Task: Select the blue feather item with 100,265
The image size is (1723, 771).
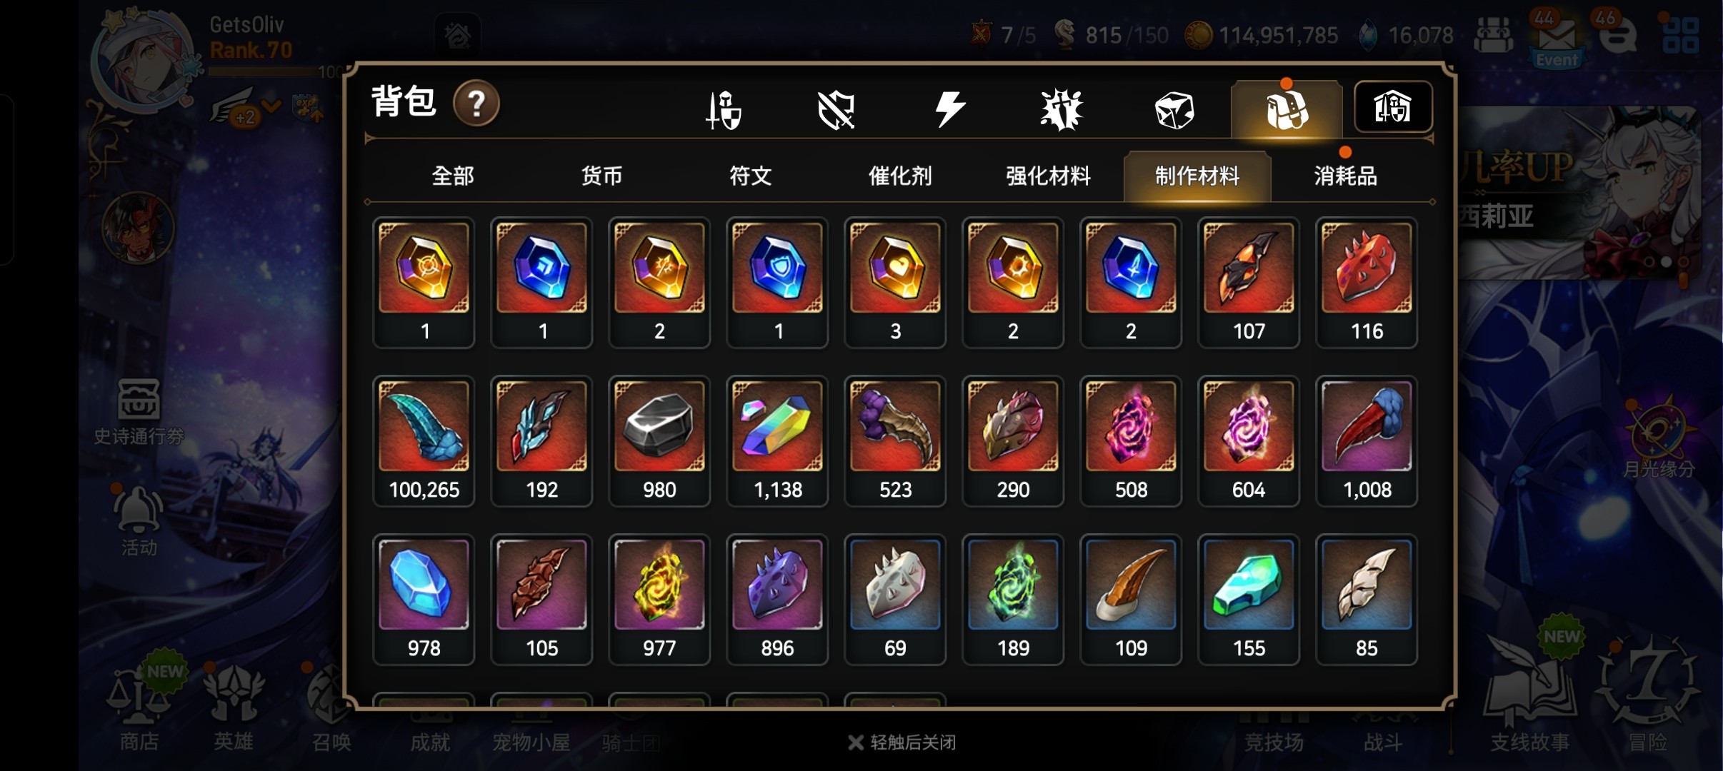Action: (x=424, y=441)
